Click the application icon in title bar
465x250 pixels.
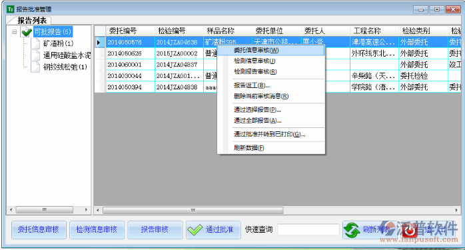coord(11,9)
